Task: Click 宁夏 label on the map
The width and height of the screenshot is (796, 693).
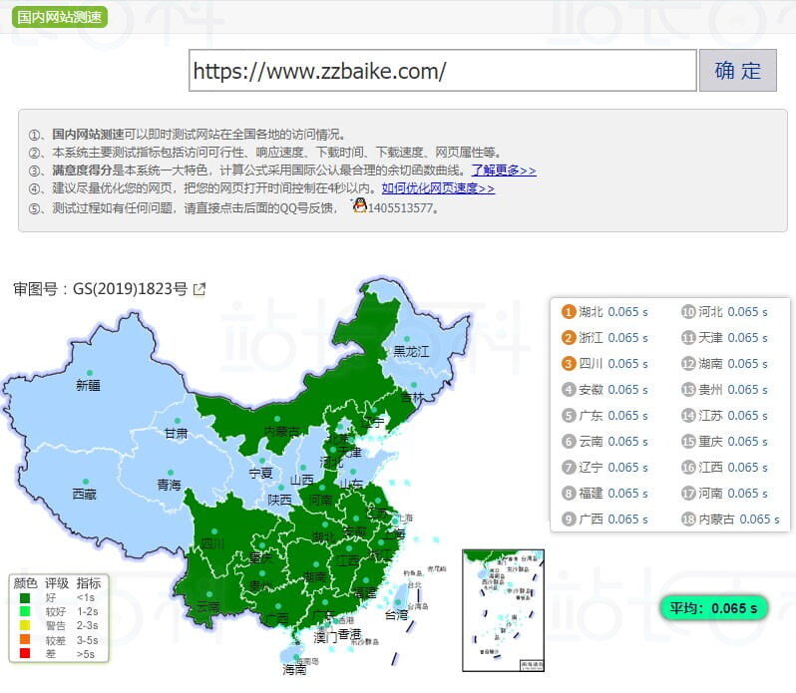Action: (261, 474)
